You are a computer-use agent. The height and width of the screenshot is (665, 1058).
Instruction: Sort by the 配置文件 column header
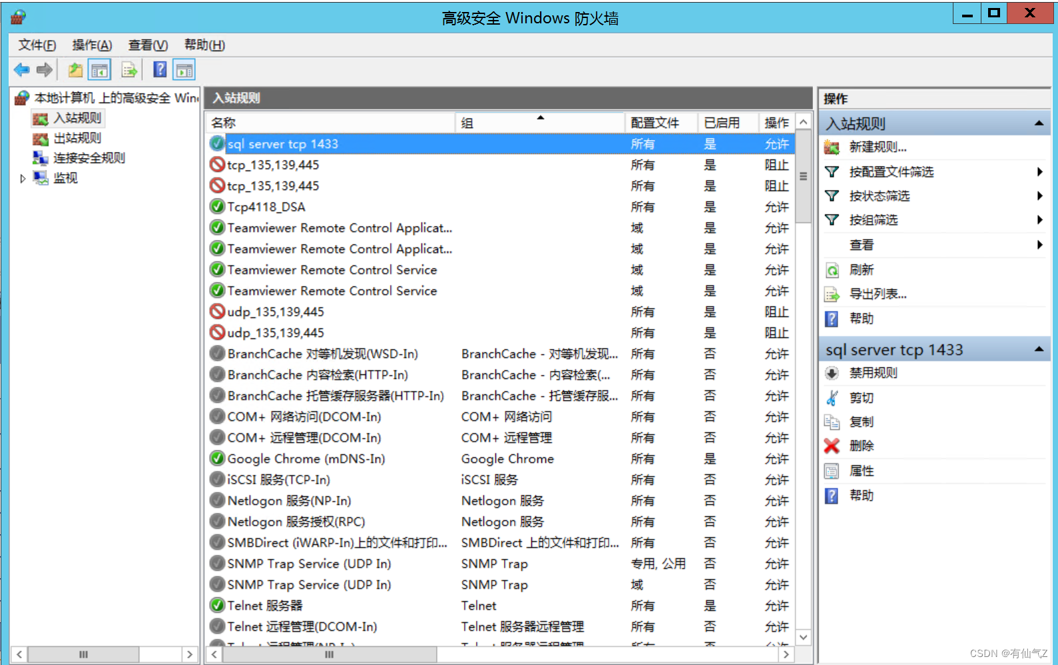(661, 123)
